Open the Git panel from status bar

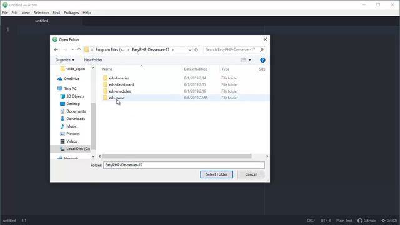[389, 221]
